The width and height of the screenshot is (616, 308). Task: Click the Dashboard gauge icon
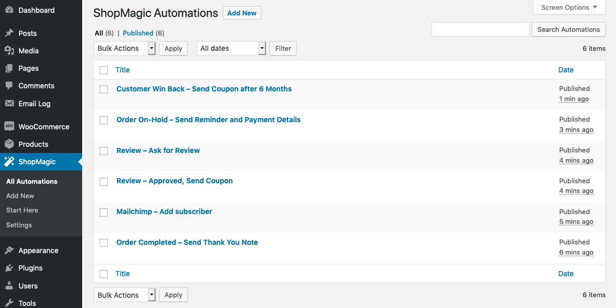[x=9, y=10]
